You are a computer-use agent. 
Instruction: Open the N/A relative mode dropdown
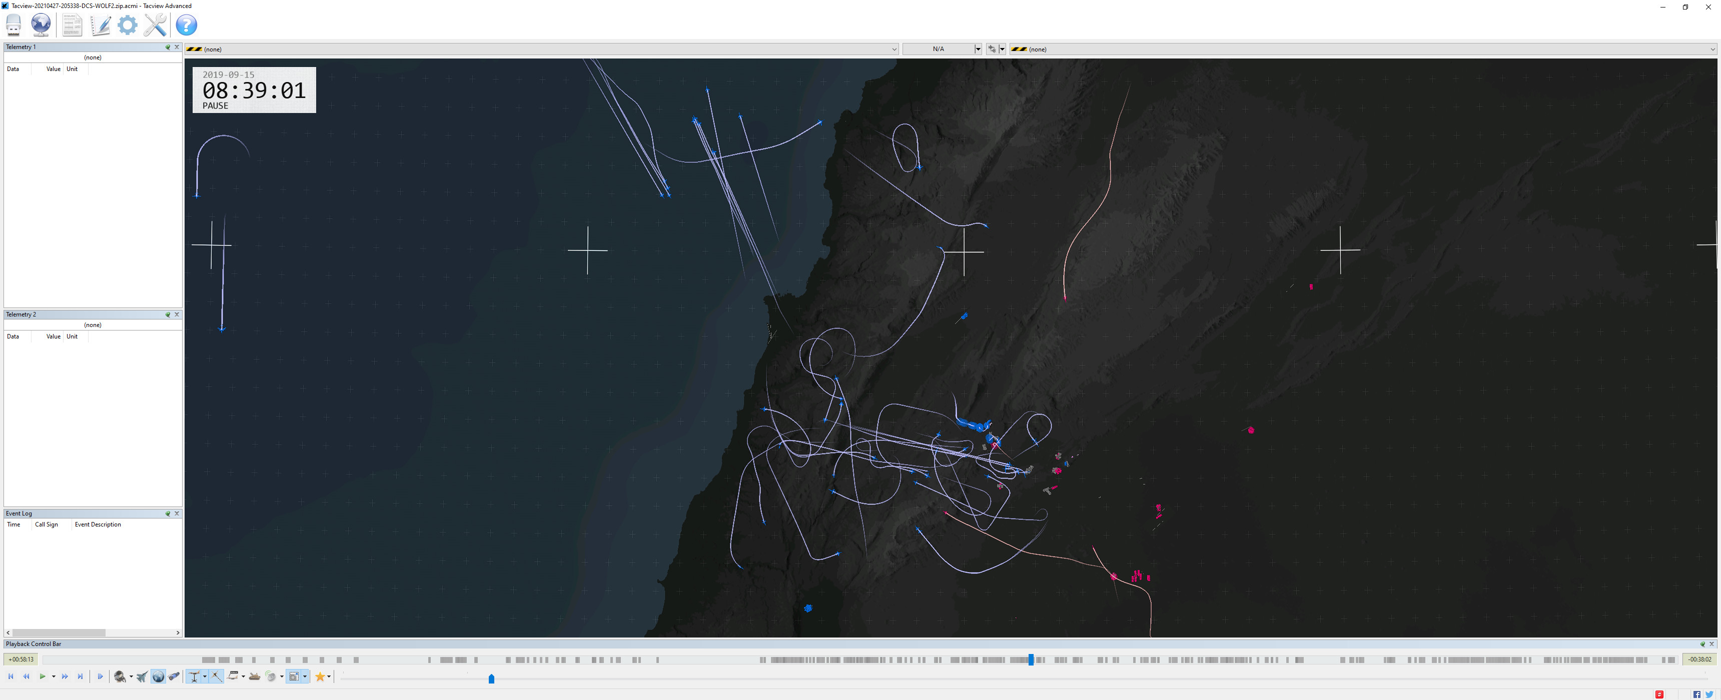[978, 49]
